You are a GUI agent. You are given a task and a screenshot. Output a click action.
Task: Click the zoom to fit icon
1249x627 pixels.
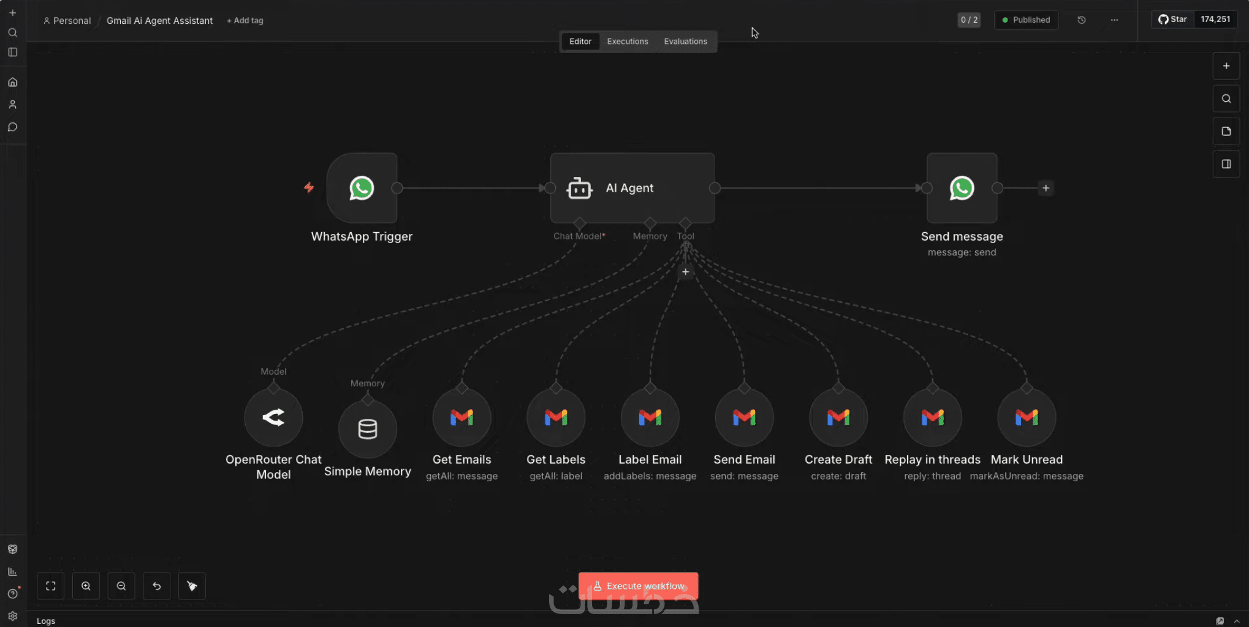51,586
